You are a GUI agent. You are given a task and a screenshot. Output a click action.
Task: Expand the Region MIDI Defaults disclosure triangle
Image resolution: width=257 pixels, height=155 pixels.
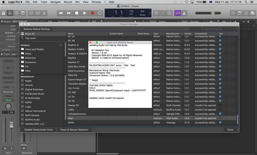click(x=2, y=22)
